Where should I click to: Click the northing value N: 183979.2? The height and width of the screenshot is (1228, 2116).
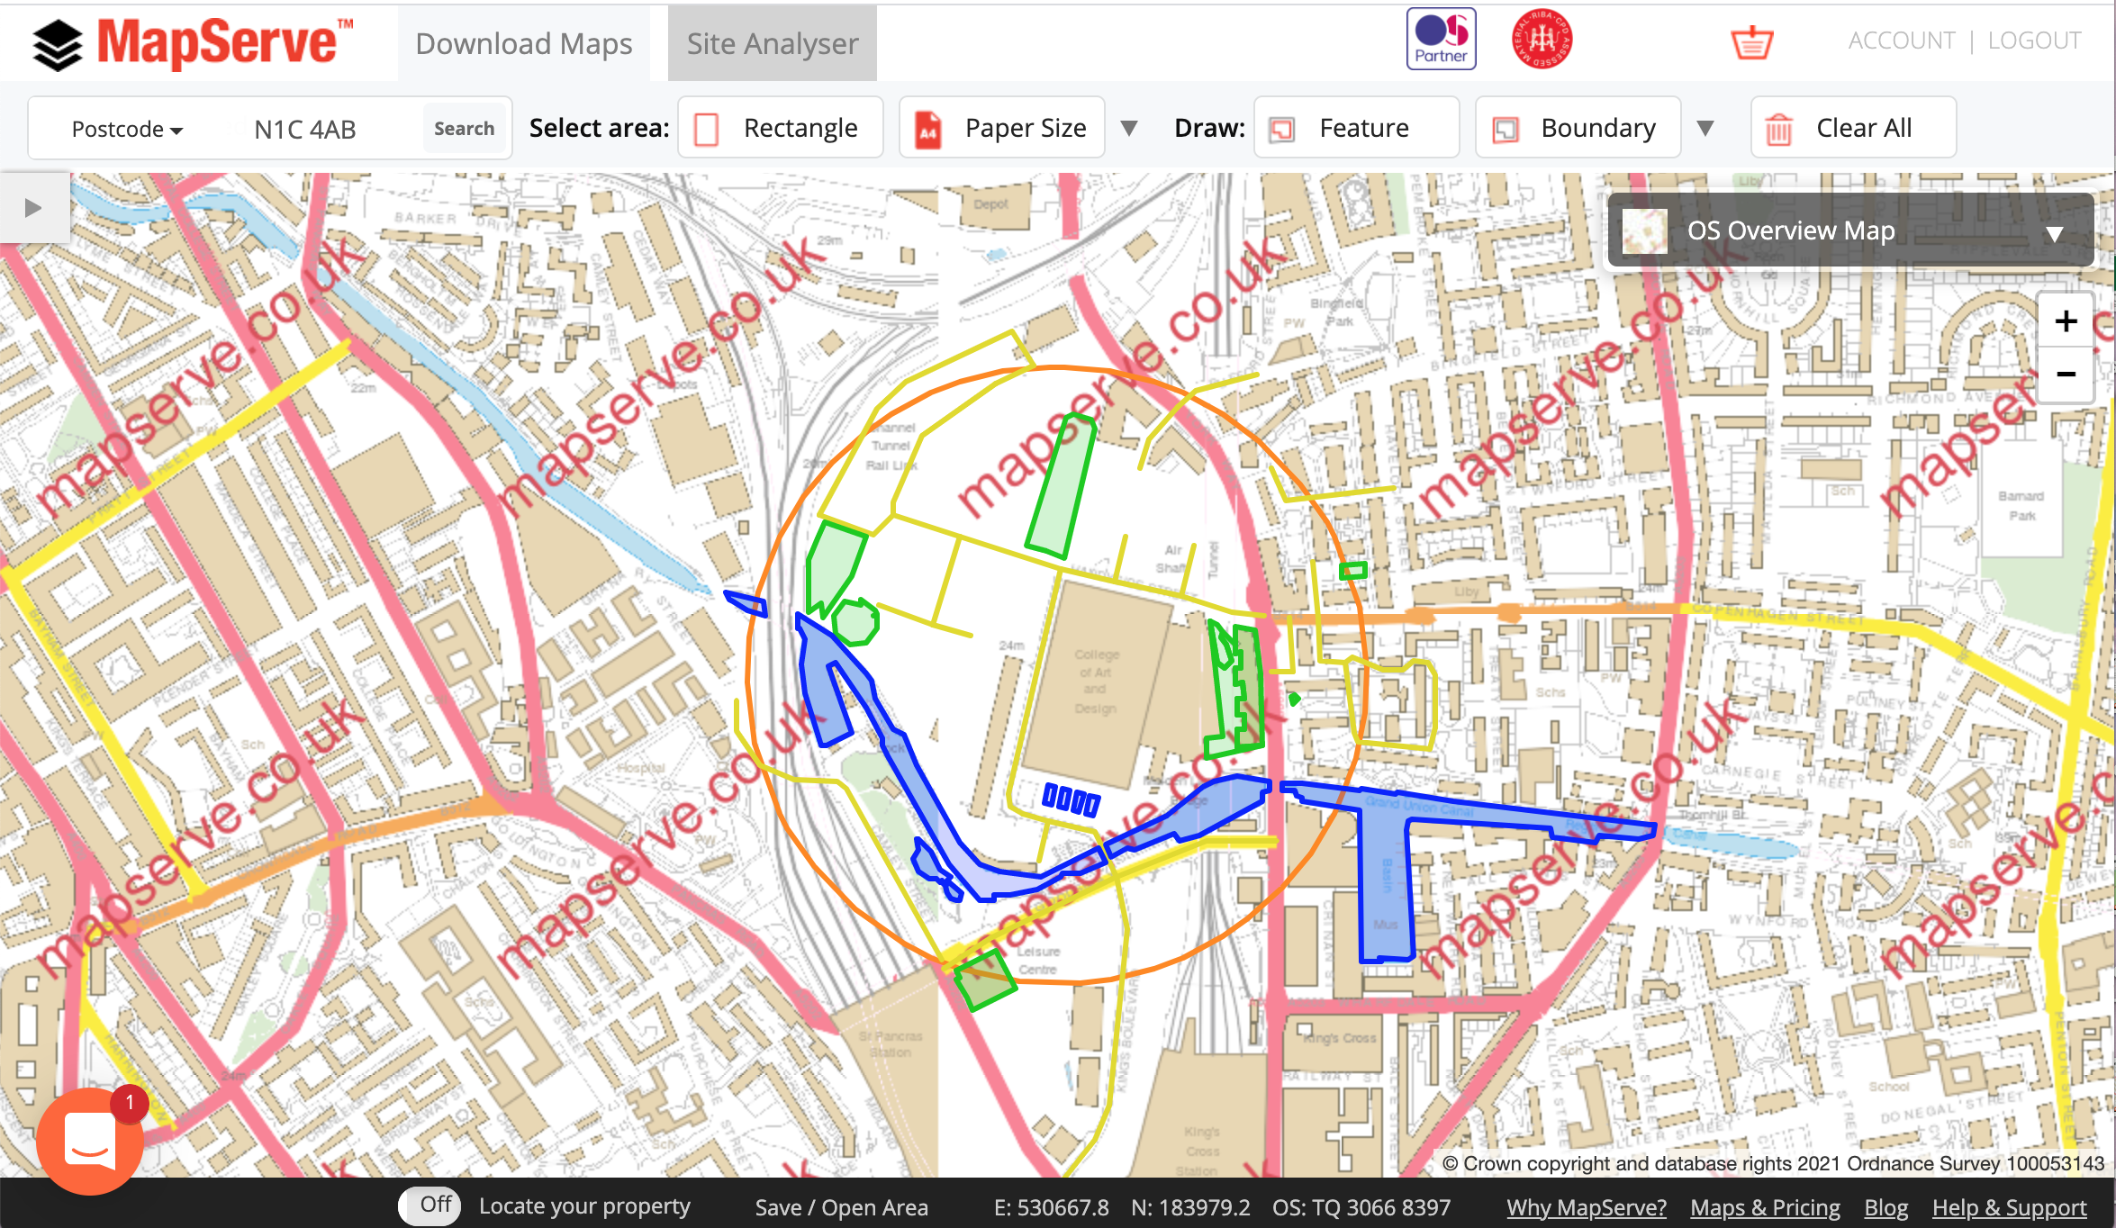click(x=1190, y=1206)
